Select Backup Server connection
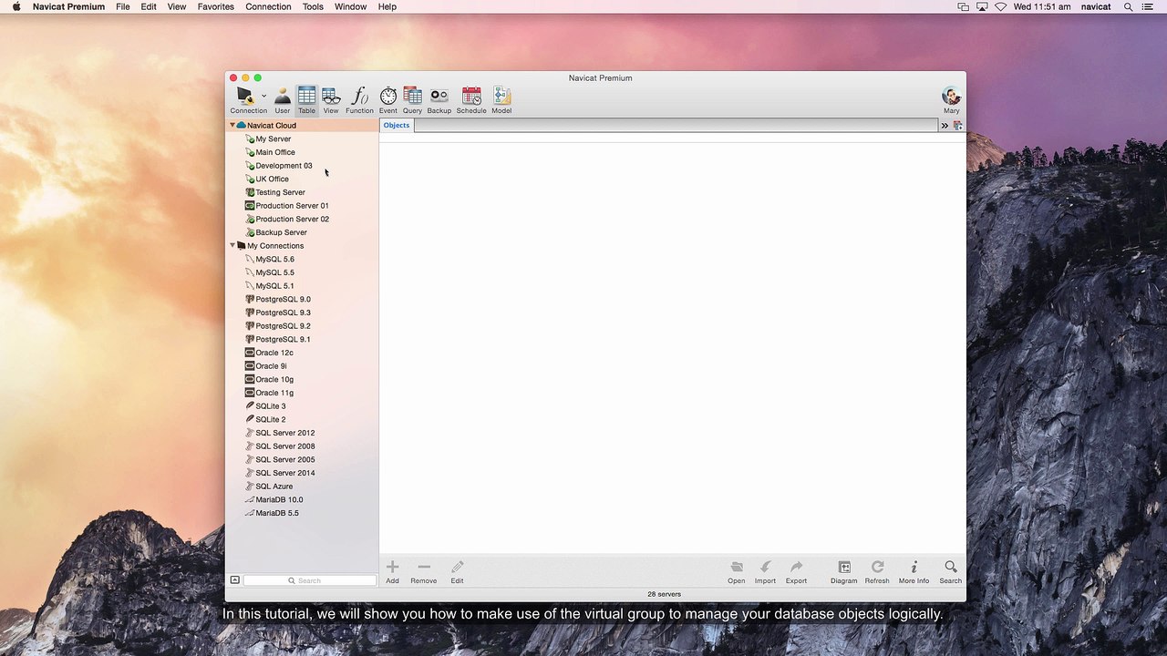 coord(281,232)
